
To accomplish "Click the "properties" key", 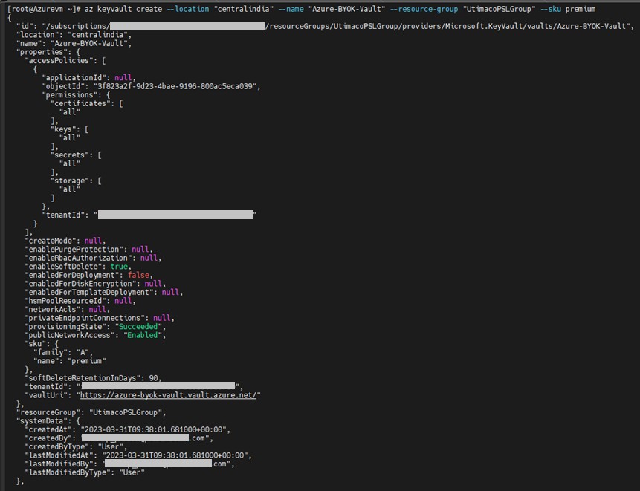I will 42,52.
